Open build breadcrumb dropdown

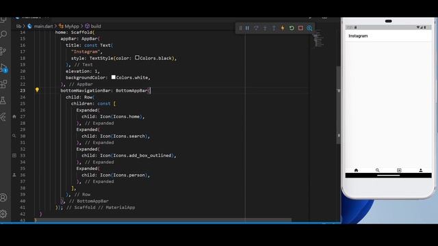[x=96, y=26]
